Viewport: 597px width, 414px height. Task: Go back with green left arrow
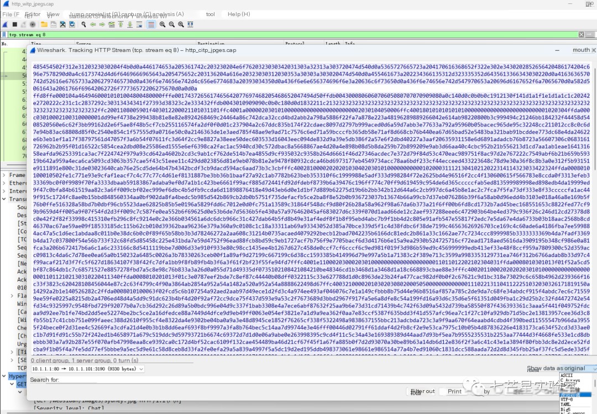click(x=93, y=24)
